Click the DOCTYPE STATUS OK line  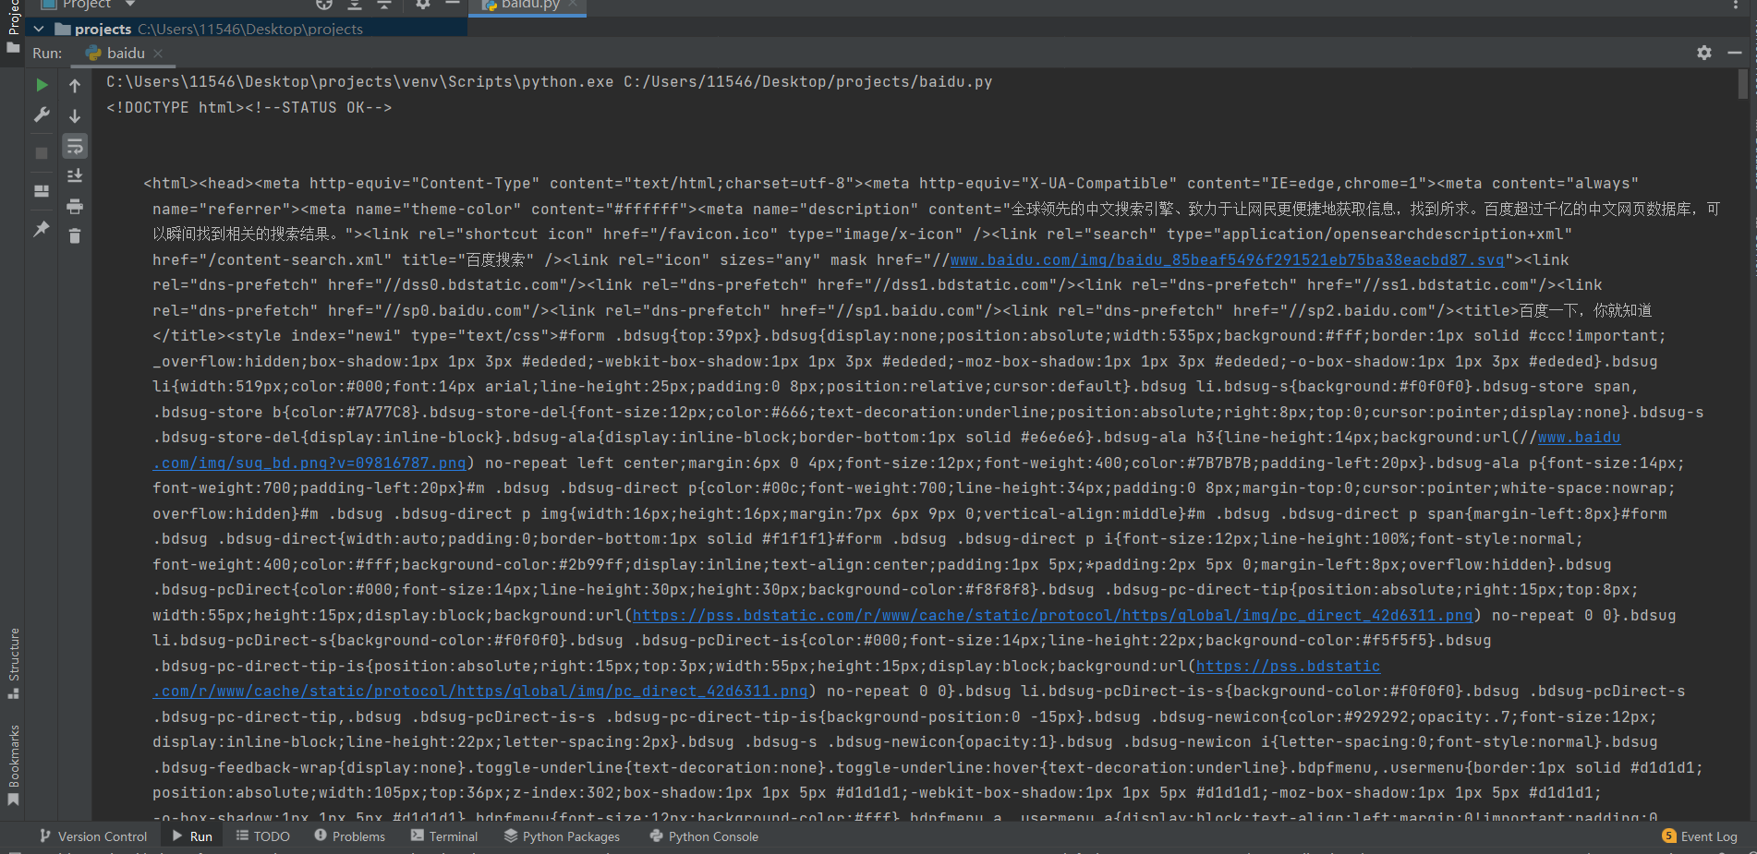pos(248,108)
